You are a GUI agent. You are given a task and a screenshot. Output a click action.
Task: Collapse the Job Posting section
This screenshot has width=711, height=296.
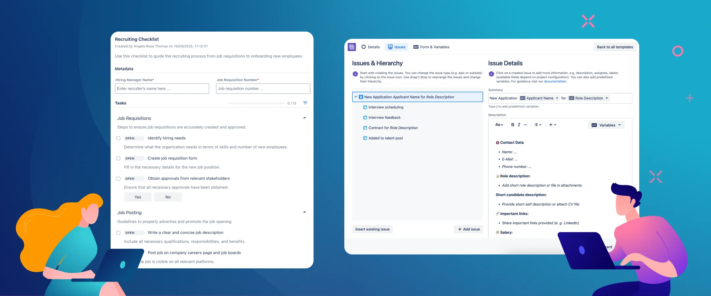point(304,212)
